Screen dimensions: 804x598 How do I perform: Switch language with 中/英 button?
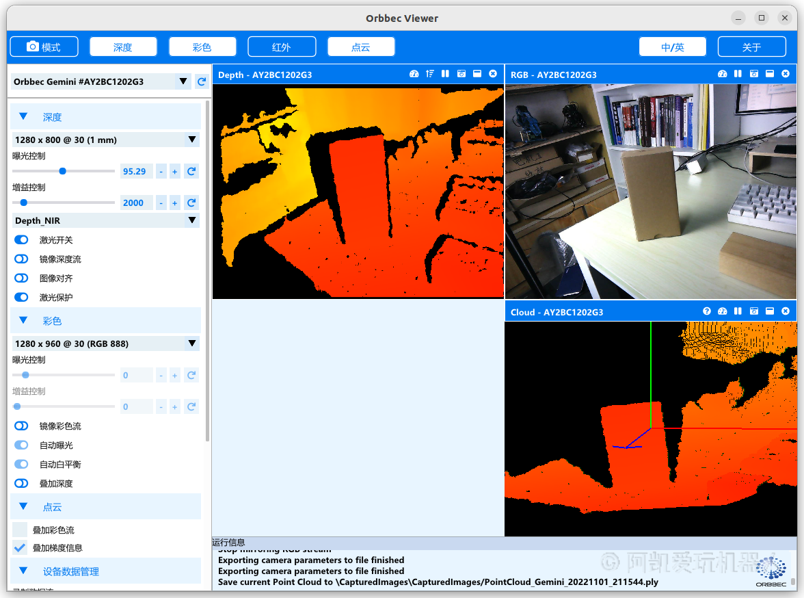pos(673,47)
